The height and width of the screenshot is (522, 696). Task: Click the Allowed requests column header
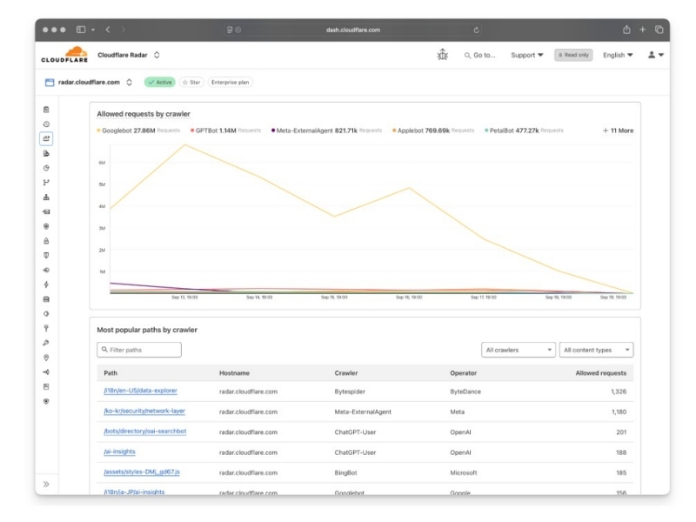pyautogui.click(x=601, y=373)
